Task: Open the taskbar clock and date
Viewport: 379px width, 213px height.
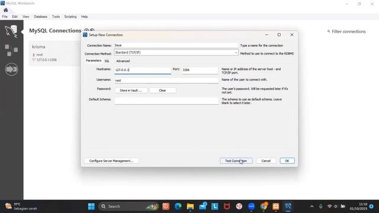Action: click(x=358, y=206)
